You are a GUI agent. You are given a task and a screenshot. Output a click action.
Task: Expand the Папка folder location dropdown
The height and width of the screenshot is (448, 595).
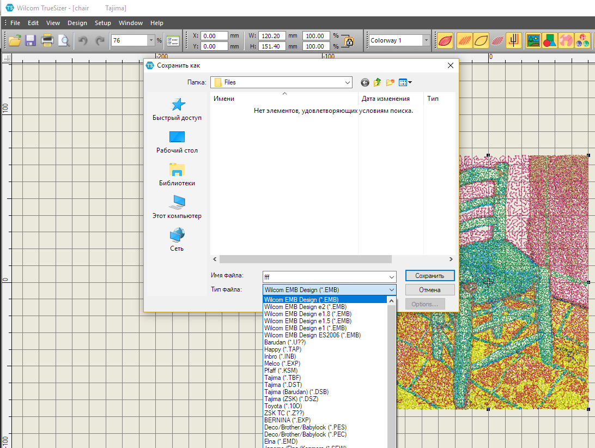pyautogui.click(x=348, y=82)
